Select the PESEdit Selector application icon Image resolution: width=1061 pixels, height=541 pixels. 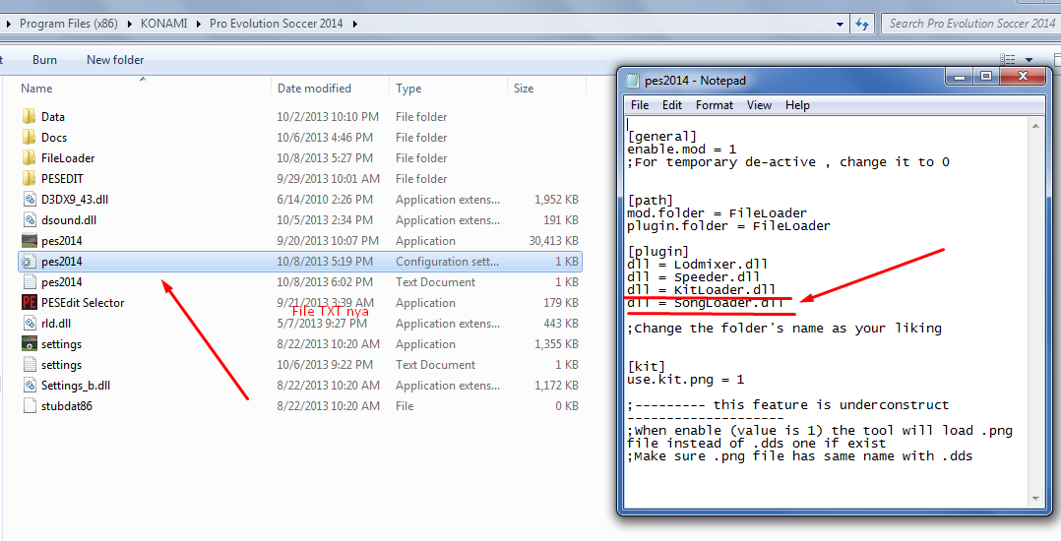point(30,302)
